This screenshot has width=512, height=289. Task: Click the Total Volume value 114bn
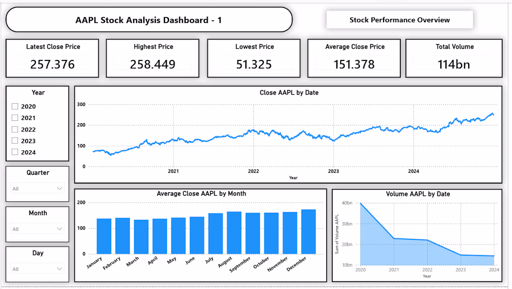454,65
